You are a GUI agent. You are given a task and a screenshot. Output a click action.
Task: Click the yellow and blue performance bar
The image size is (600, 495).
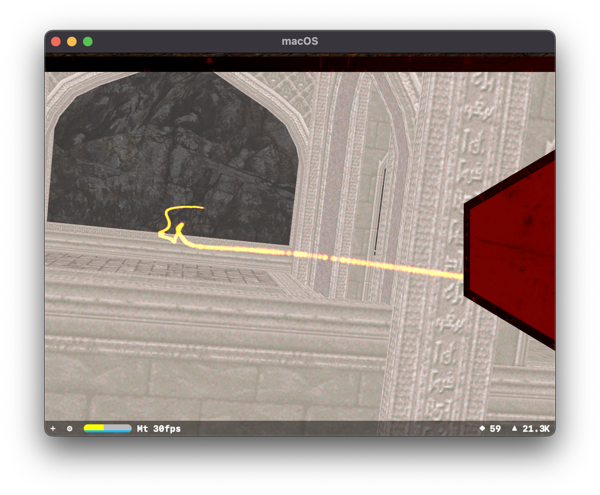pos(108,428)
